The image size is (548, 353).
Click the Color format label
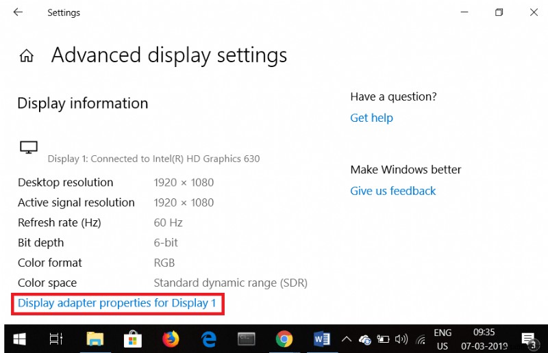point(49,263)
